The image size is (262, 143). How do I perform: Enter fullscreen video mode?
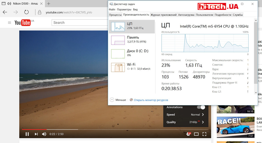(204, 134)
